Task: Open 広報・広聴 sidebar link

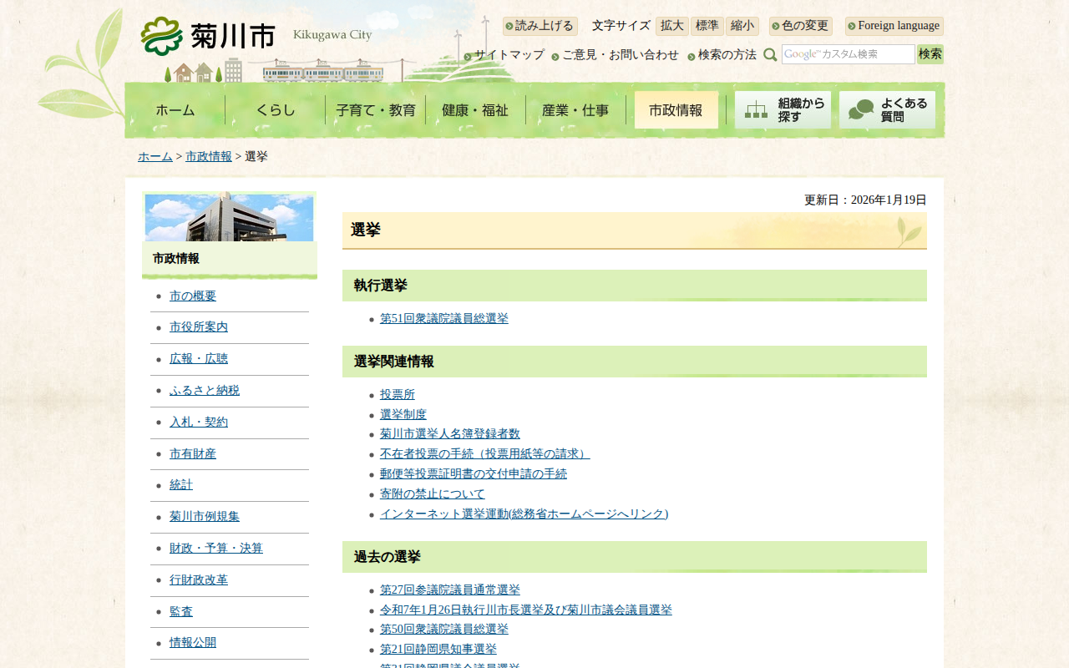Action: (199, 359)
